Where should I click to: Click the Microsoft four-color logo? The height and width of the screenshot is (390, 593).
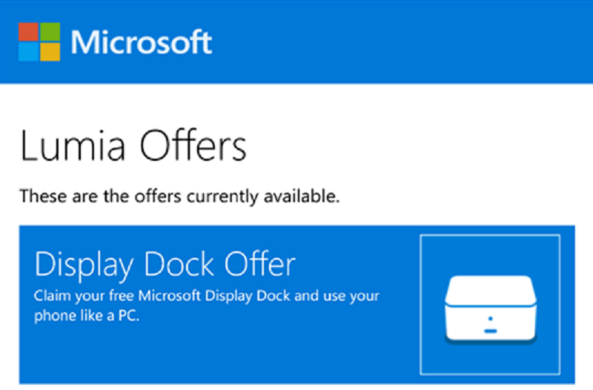39,42
